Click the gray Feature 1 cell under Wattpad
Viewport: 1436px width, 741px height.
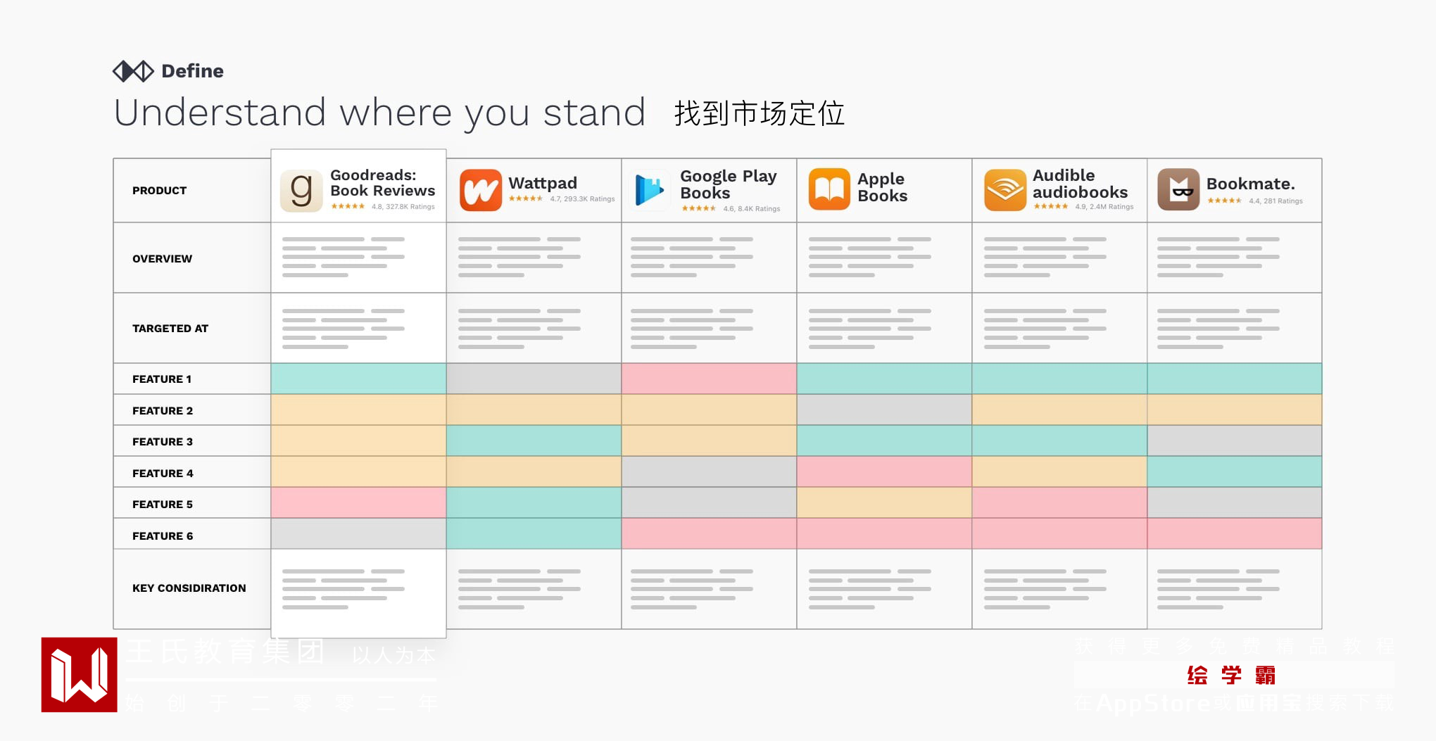point(534,379)
